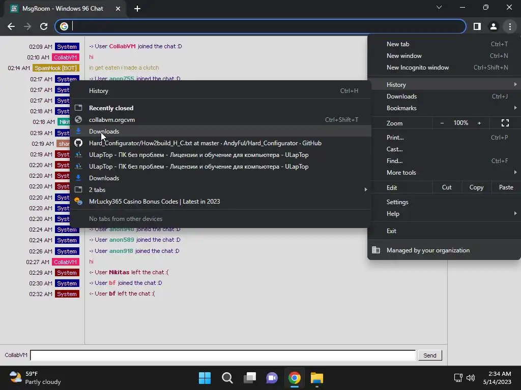Click the clock and date in tray

tap(497, 378)
